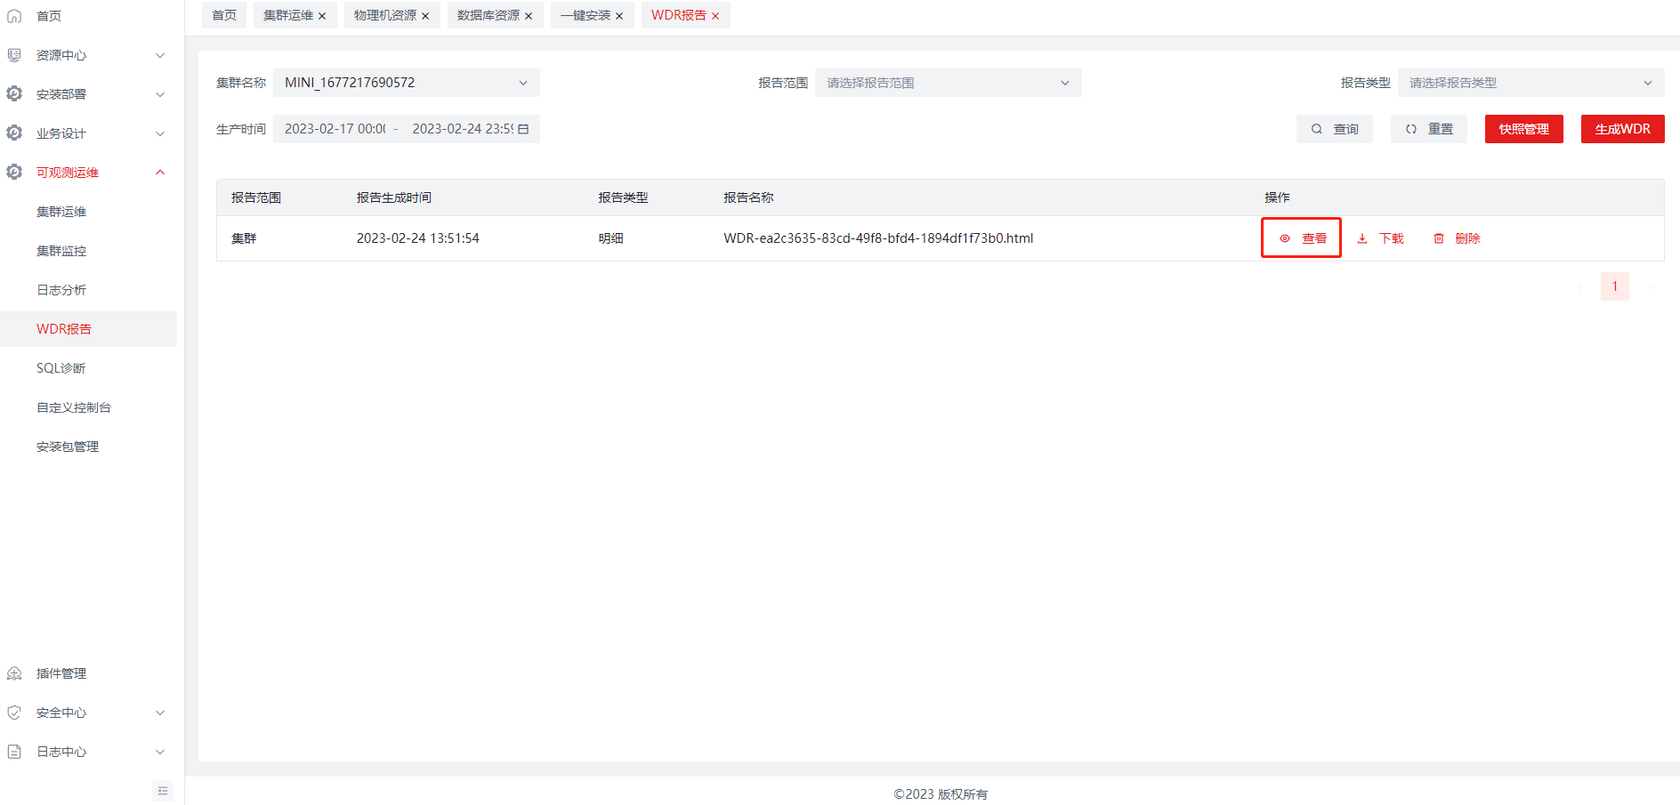Click the calendar icon in date range
This screenshot has width=1680, height=805.
524,129
